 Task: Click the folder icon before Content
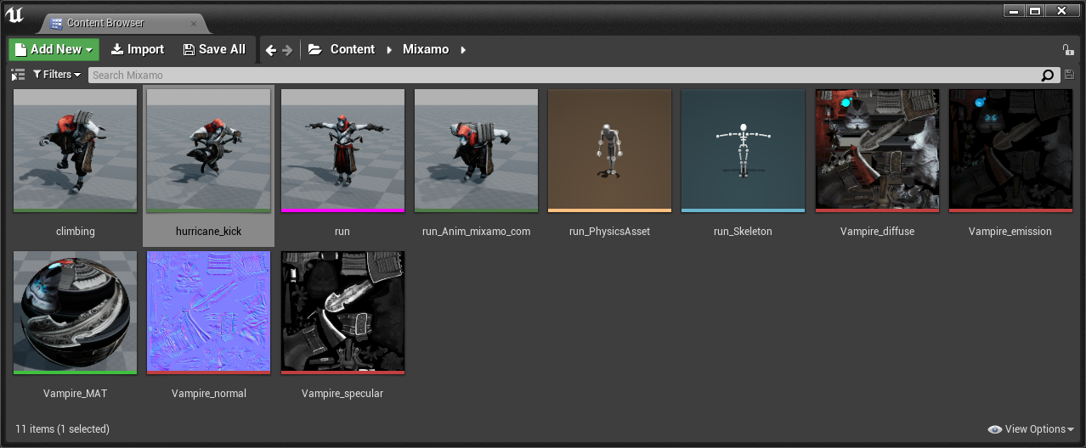314,49
